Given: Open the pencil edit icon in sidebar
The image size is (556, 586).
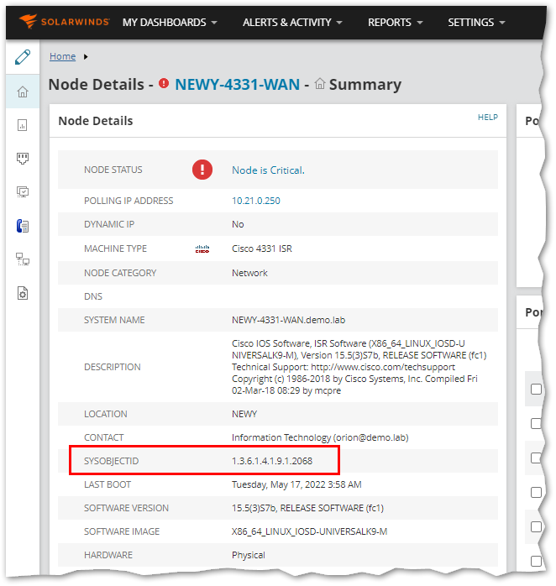Looking at the screenshot, I should [23, 57].
